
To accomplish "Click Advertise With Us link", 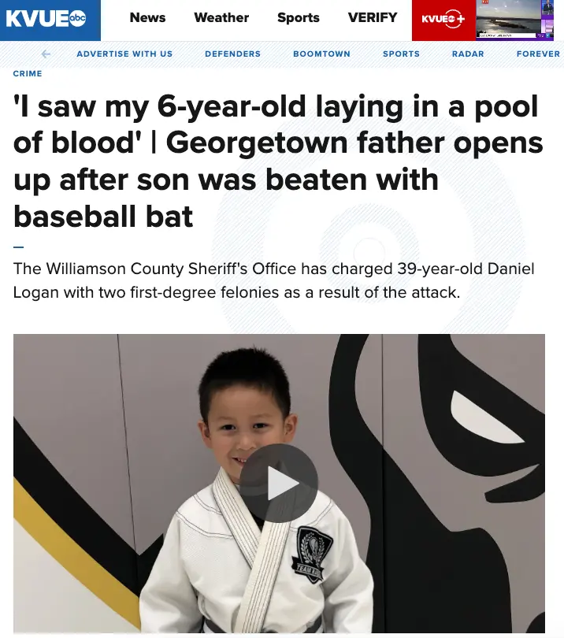I will pyautogui.click(x=124, y=54).
